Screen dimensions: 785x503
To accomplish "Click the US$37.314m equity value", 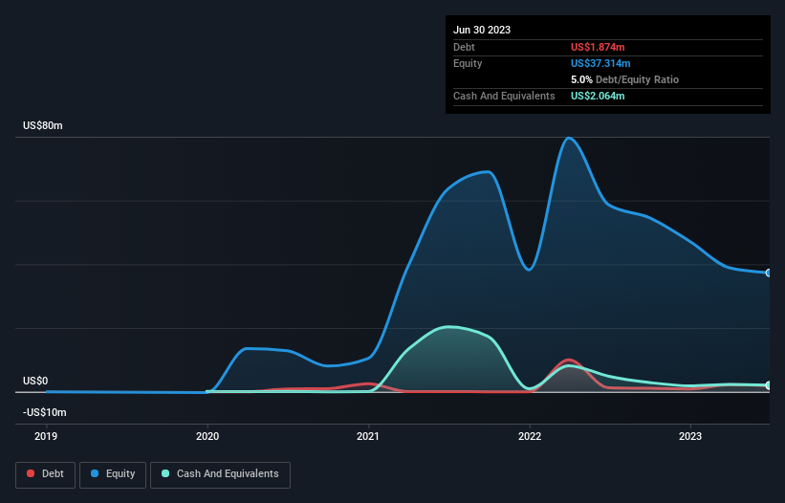I will [x=600, y=63].
